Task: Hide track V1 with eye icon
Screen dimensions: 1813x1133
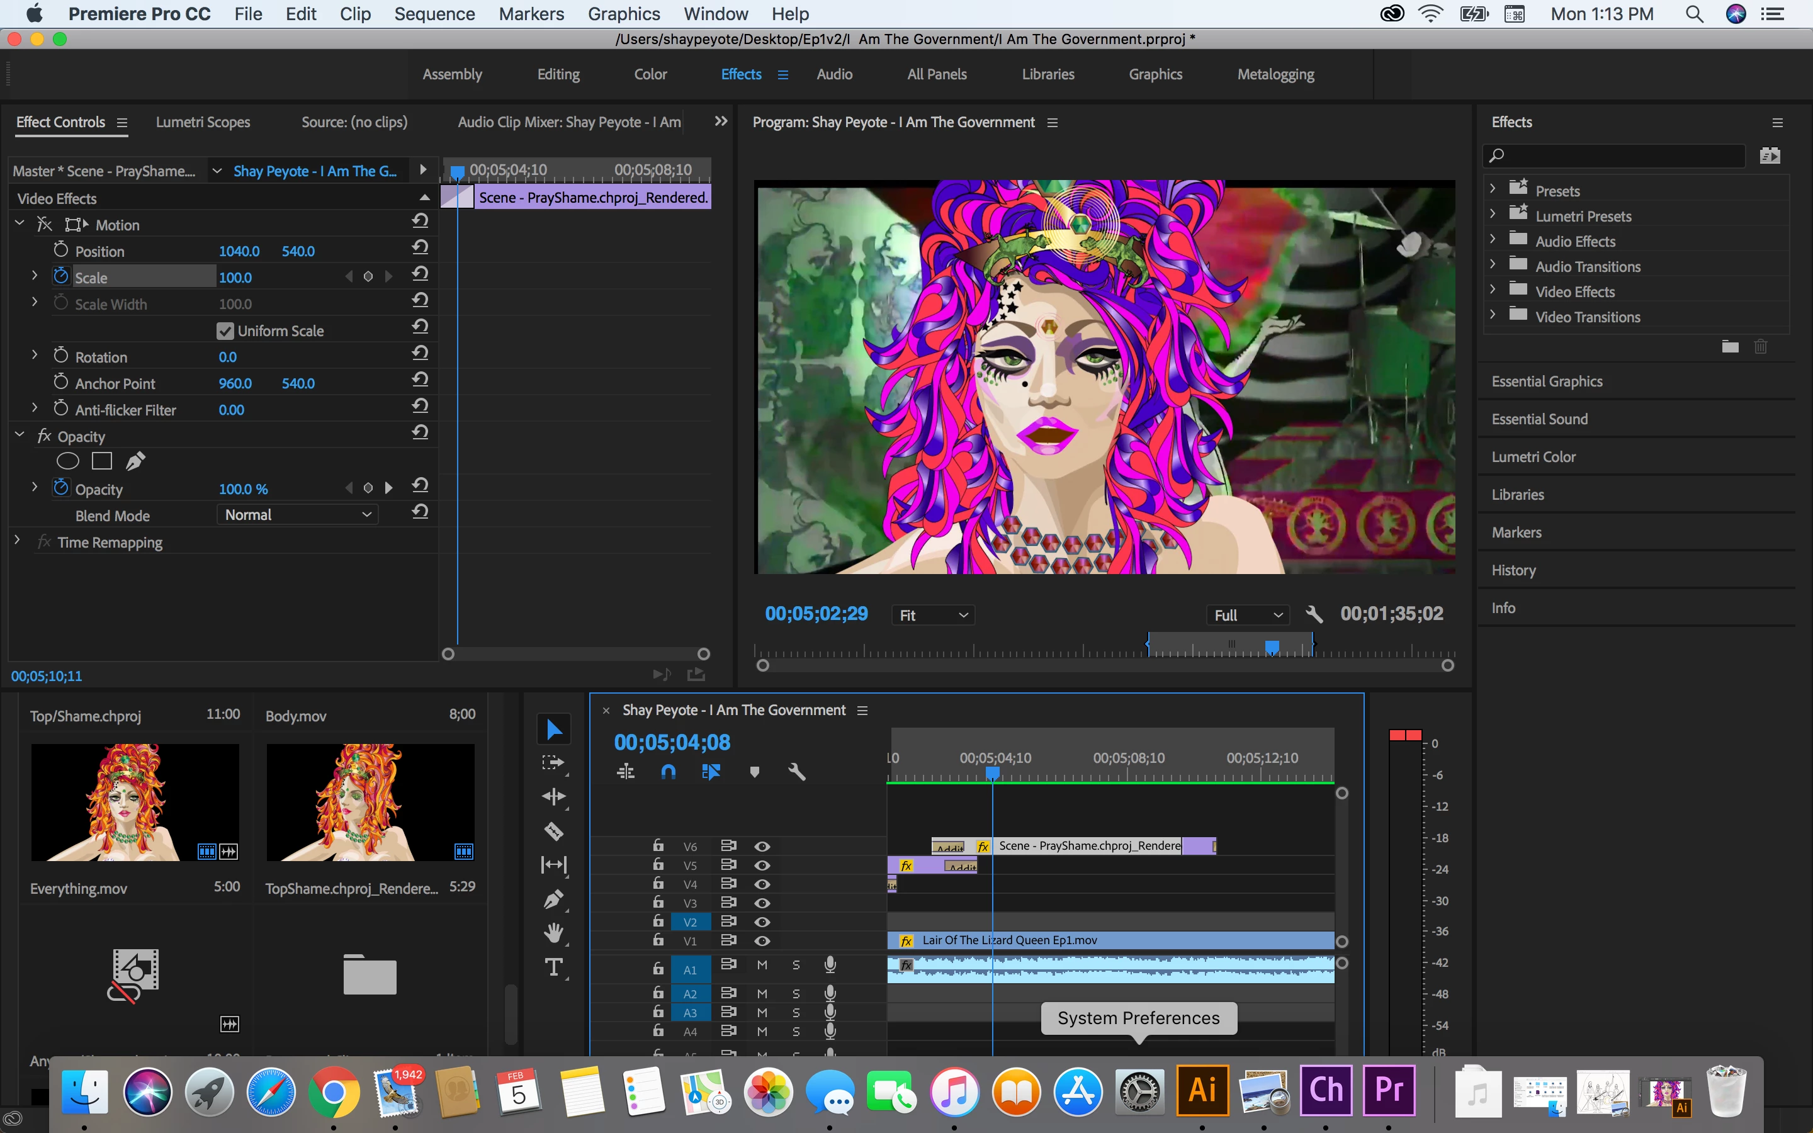Action: pyautogui.click(x=762, y=940)
